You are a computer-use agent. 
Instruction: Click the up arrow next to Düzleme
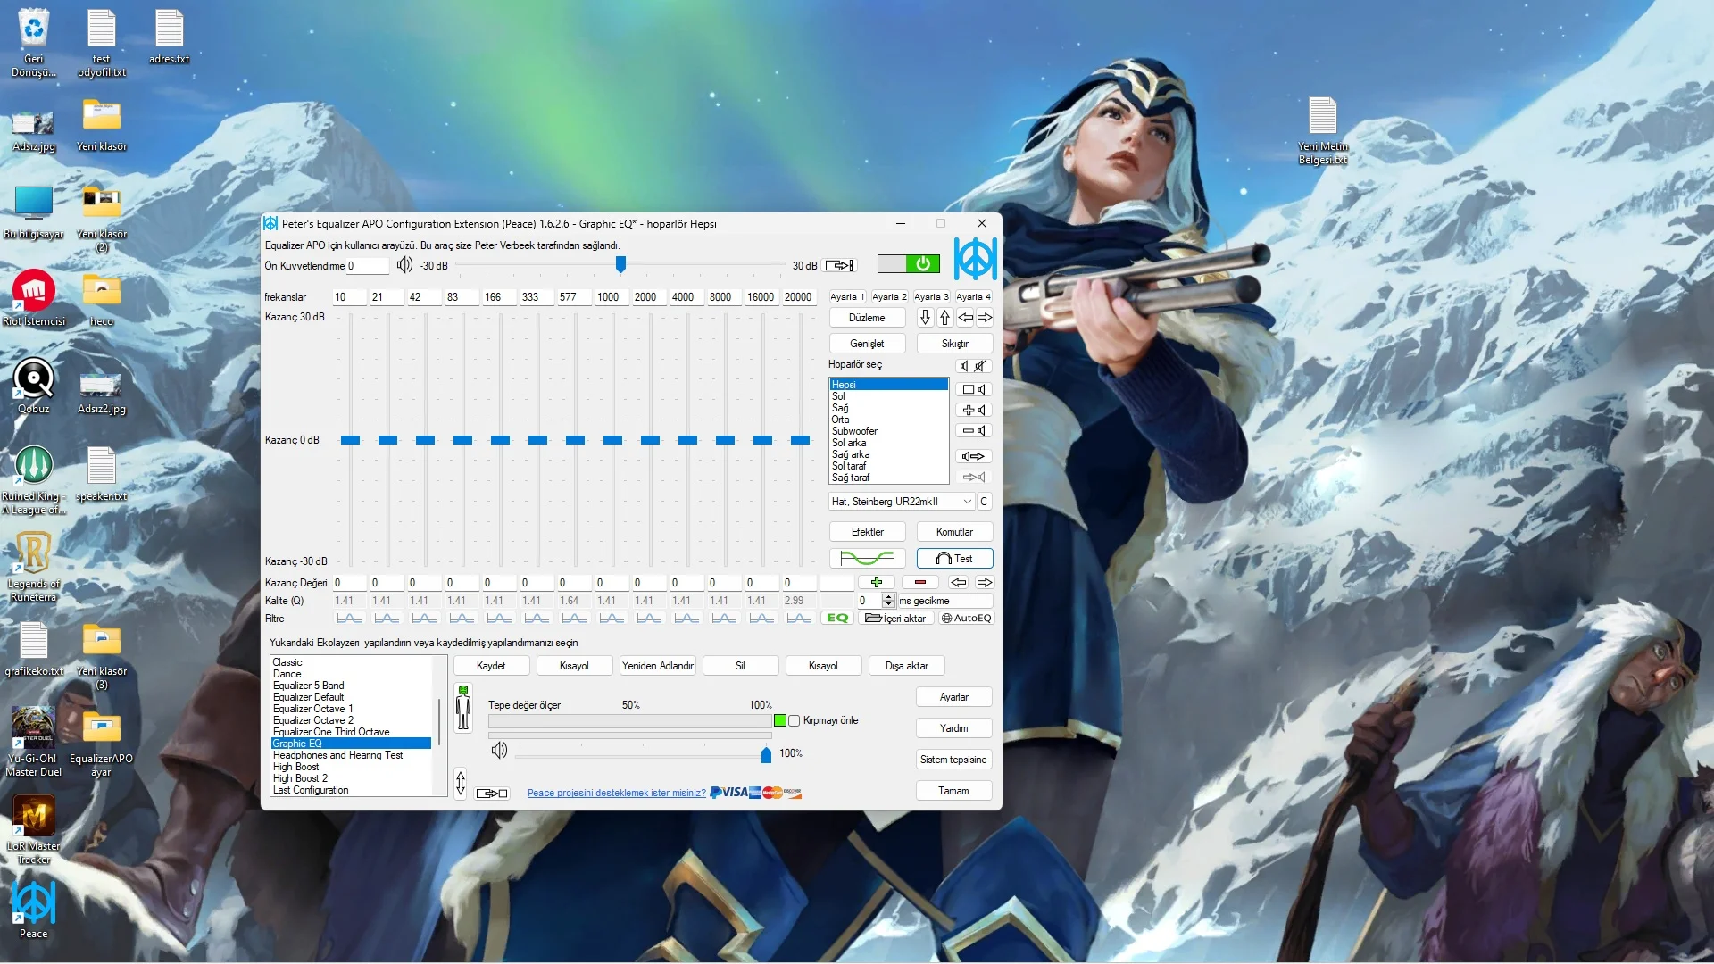[944, 318]
